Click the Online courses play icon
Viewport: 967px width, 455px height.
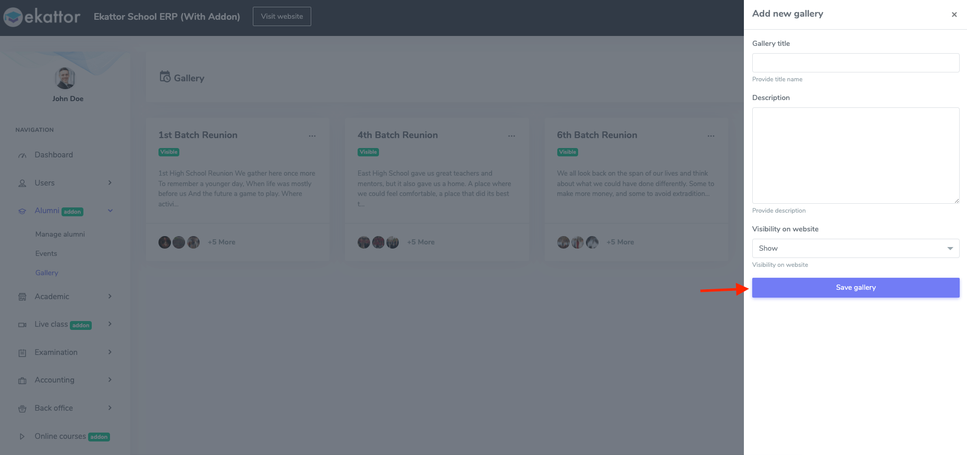click(x=22, y=437)
